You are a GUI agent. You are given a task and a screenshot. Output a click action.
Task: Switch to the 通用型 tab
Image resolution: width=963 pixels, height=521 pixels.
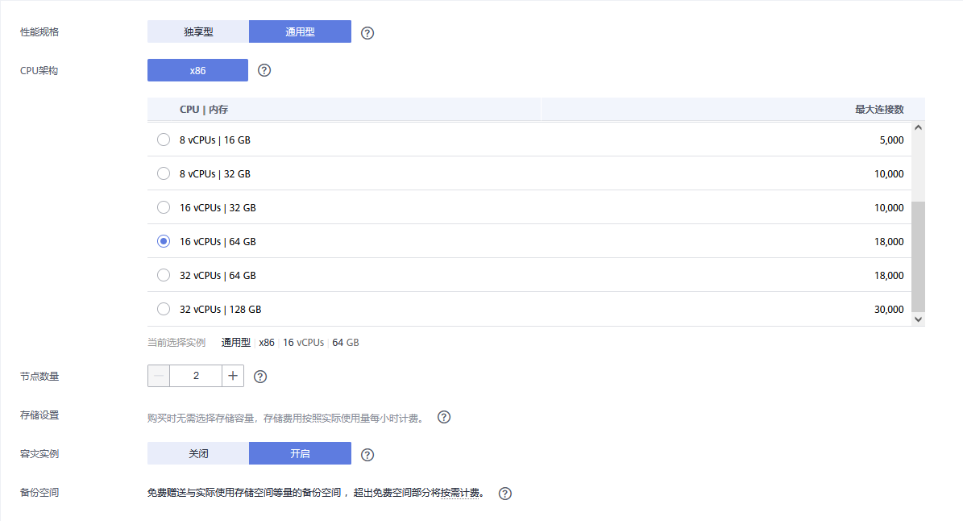tap(300, 31)
